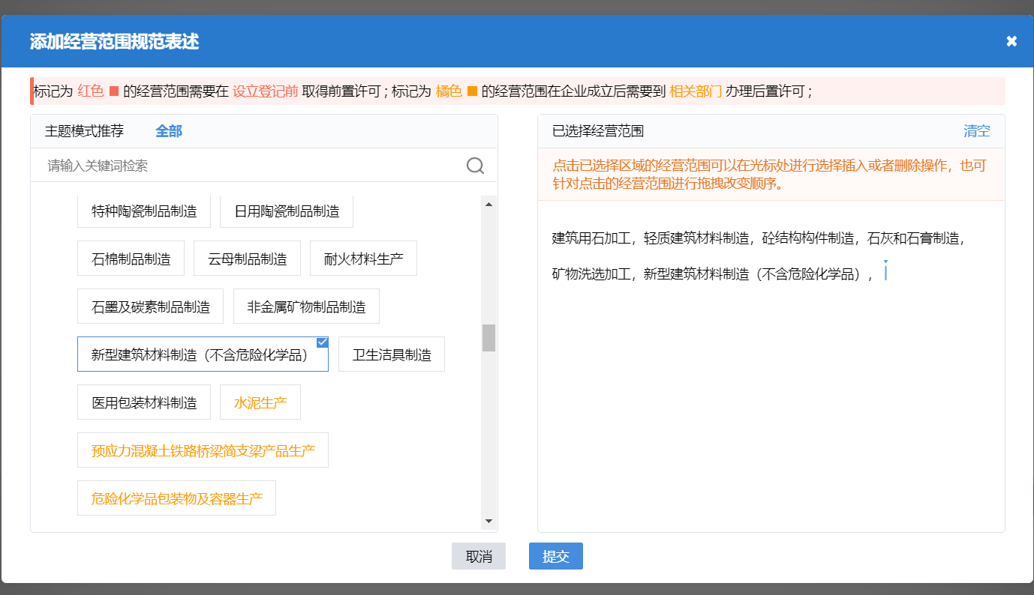The image size is (1034, 595).
Task: Select 医用包装材料制造 item
Action: [143, 402]
